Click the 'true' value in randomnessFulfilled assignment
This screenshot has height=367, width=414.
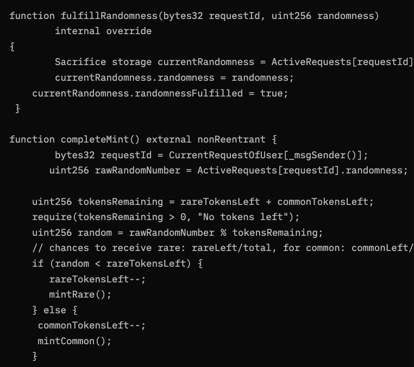pyautogui.click(x=271, y=93)
